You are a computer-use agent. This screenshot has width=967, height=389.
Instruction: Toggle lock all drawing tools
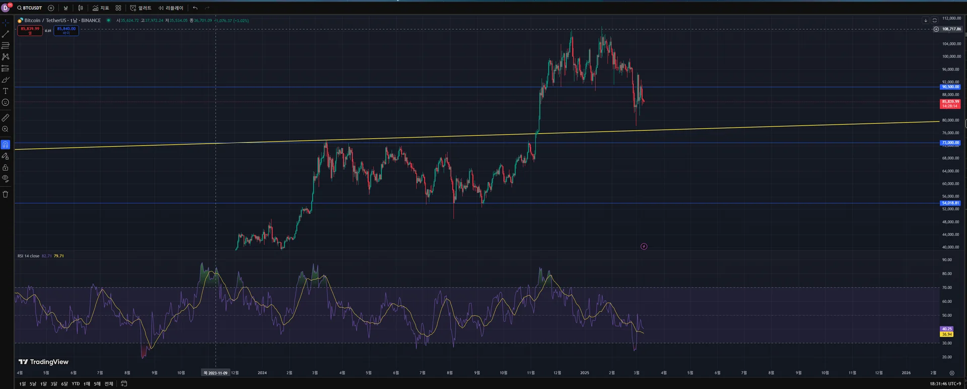click(x=6, y=167)
